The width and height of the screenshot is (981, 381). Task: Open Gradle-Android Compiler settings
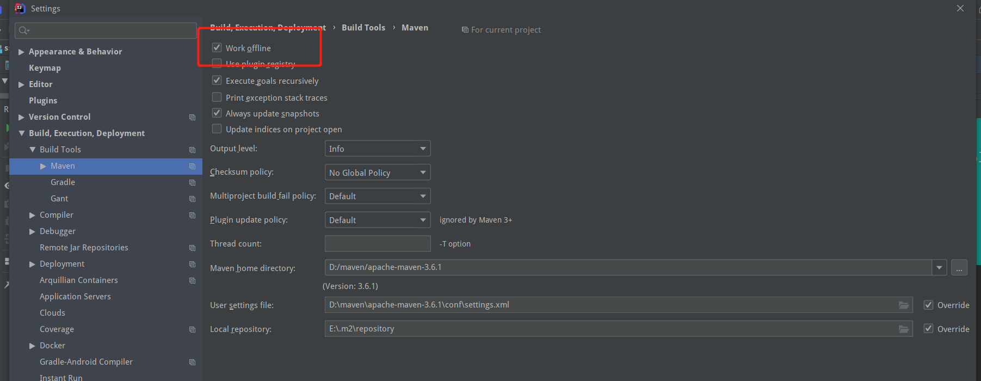(x=86, y=362)
